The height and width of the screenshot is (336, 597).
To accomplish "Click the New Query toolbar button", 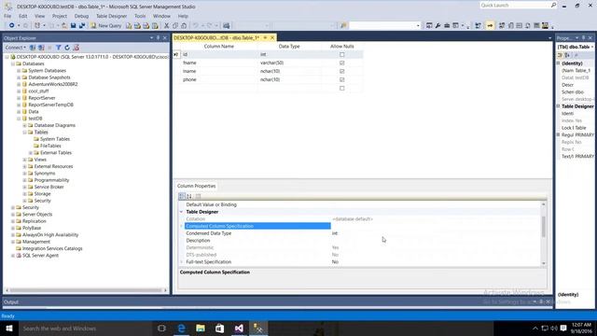I will pyautogui.click(x=105, y=25).
